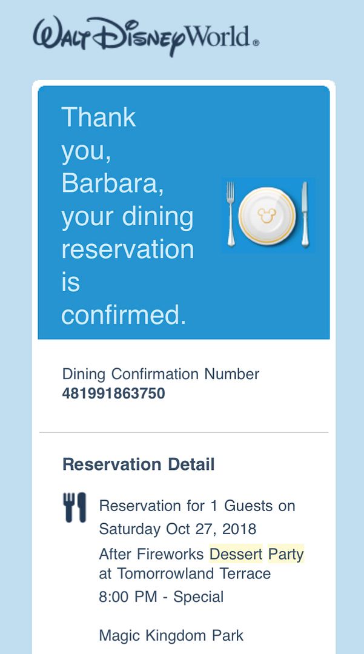This screenshot has width=364, height=654.
Task: Click the word confirmed in banner
Action: click(124, 315)
